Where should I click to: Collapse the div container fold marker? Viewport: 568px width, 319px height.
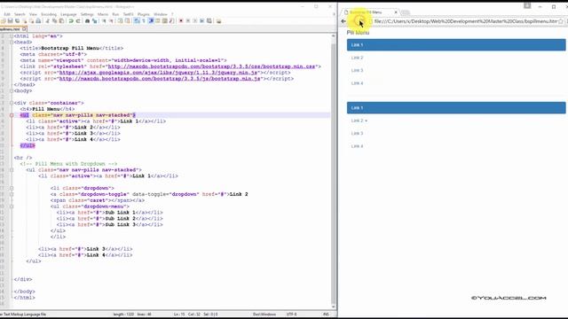[12, 103]
